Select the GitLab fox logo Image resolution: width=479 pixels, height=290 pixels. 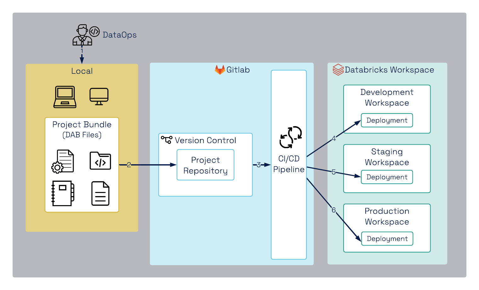coord(220,69)
